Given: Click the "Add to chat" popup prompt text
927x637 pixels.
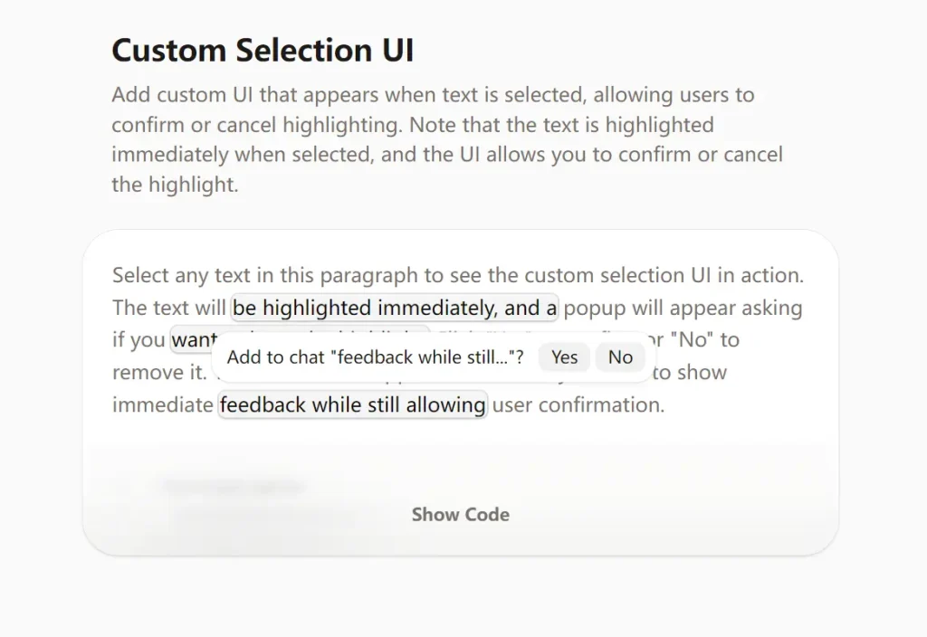Looking at the screenshot, I should point(375,357).
